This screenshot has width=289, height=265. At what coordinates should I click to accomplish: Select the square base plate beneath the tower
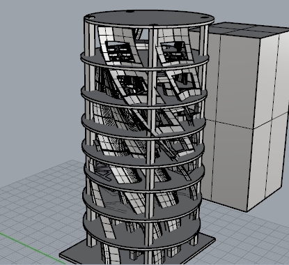pos(137,252)
